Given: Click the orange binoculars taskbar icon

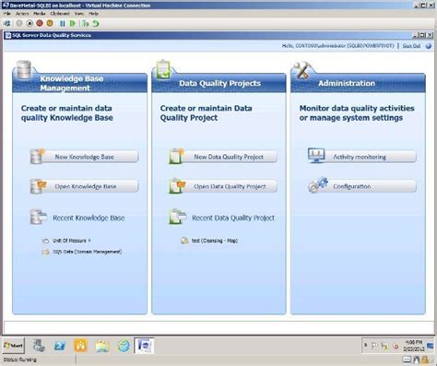Looking at the screenshot, I should pos(80,346).
